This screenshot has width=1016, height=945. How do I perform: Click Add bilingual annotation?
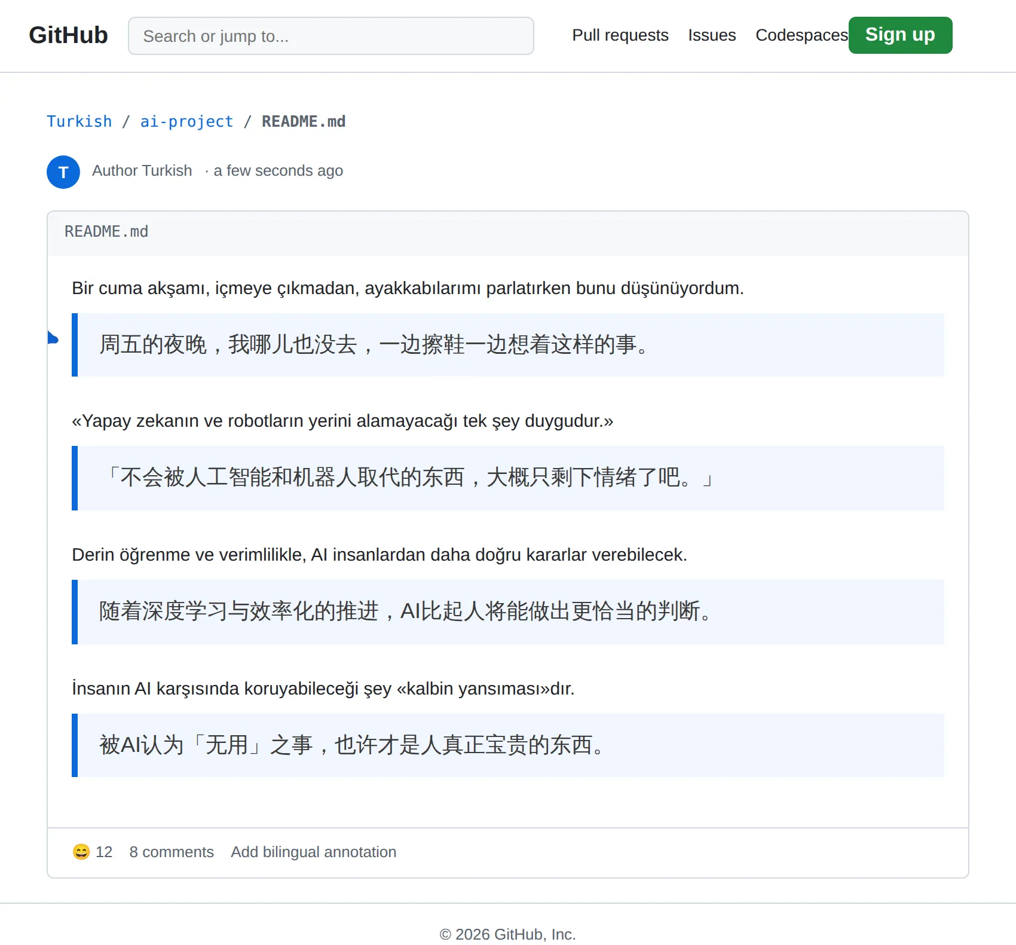[x=314, y=852]
